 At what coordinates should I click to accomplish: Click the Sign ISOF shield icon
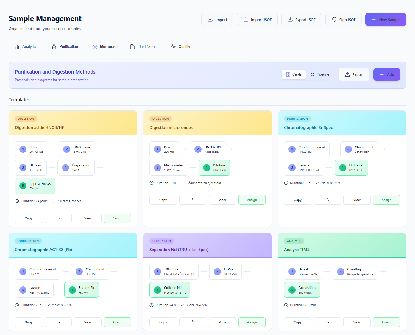click(334, 19)
